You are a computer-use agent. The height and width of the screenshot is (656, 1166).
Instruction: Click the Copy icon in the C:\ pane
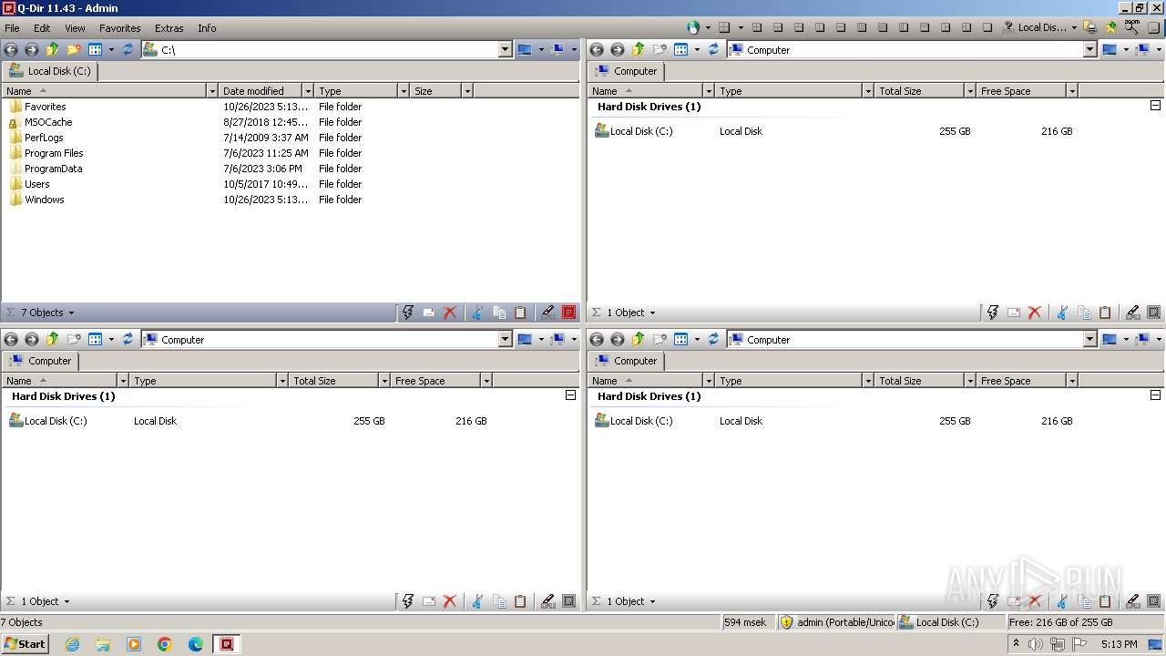click(499, 313)
